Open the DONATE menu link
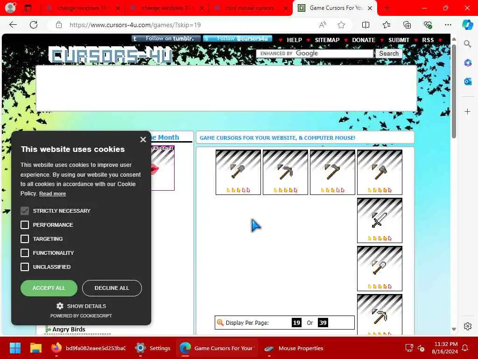The width and height of the screenshot is (478, 359). point(363,40)
